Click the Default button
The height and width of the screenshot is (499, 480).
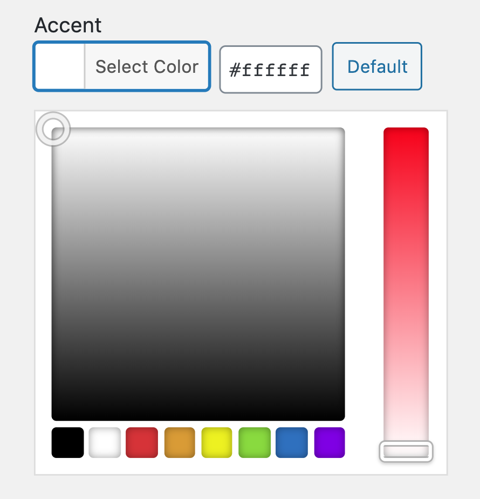[376, 66]
